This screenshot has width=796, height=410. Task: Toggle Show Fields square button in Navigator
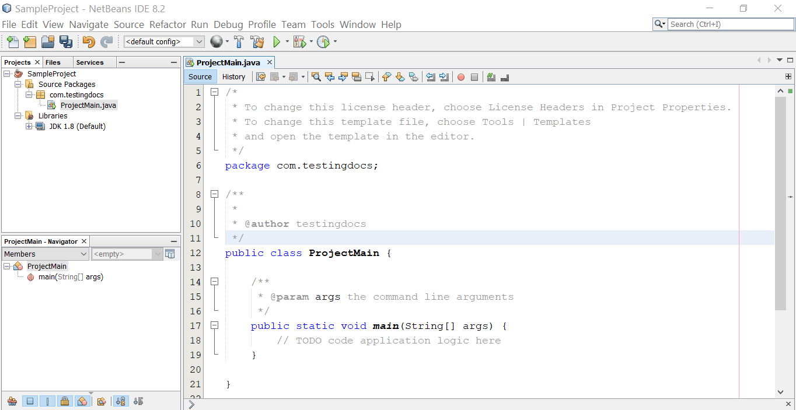[30, 401]
